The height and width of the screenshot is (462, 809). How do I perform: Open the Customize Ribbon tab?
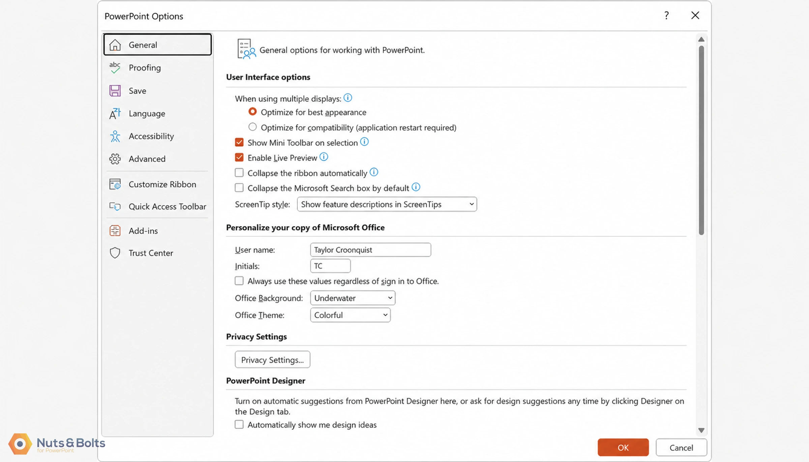(x=157, y=184)
